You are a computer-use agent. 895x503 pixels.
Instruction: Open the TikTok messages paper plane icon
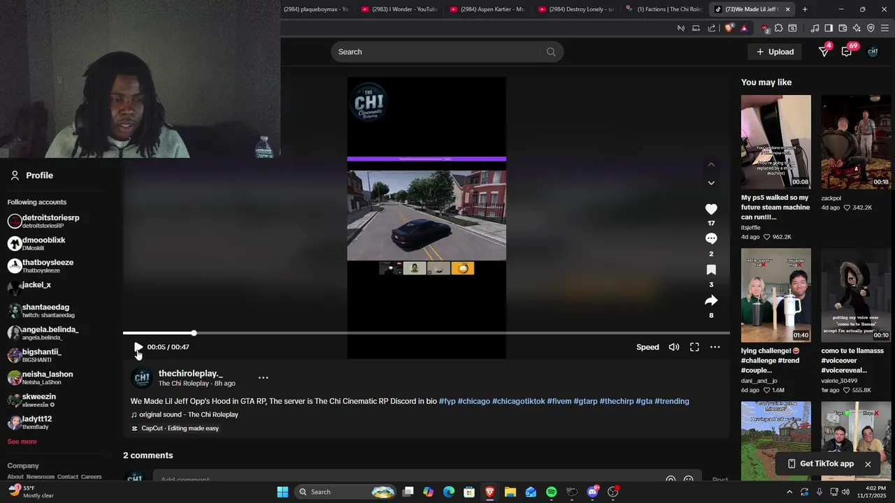(824, 52)
